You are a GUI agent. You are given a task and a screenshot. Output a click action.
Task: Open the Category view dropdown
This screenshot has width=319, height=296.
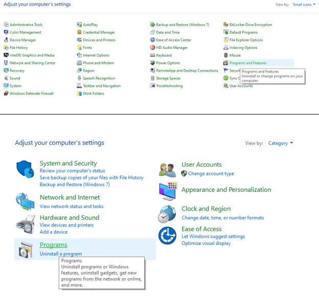(281, 143)
